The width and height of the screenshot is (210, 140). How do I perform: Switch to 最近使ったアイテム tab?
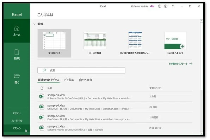(x=49, y=80)
